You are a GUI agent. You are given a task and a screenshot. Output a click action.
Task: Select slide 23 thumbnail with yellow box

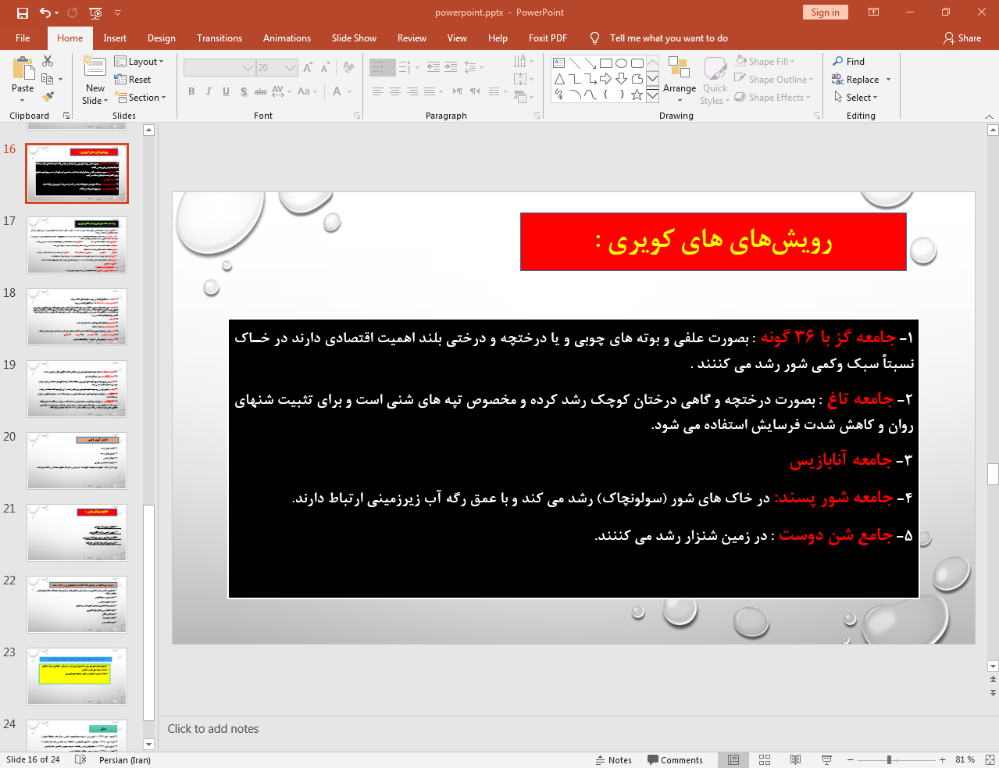pos(77,677)
